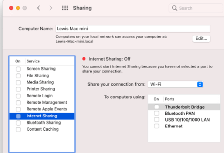
Task: Enable the Content Caching checkbox
Action: [18, 129]
